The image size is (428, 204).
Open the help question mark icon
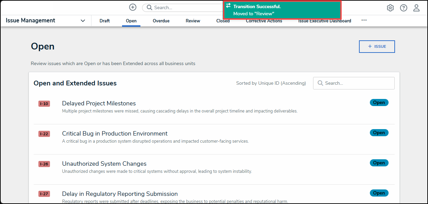point(404,8)
